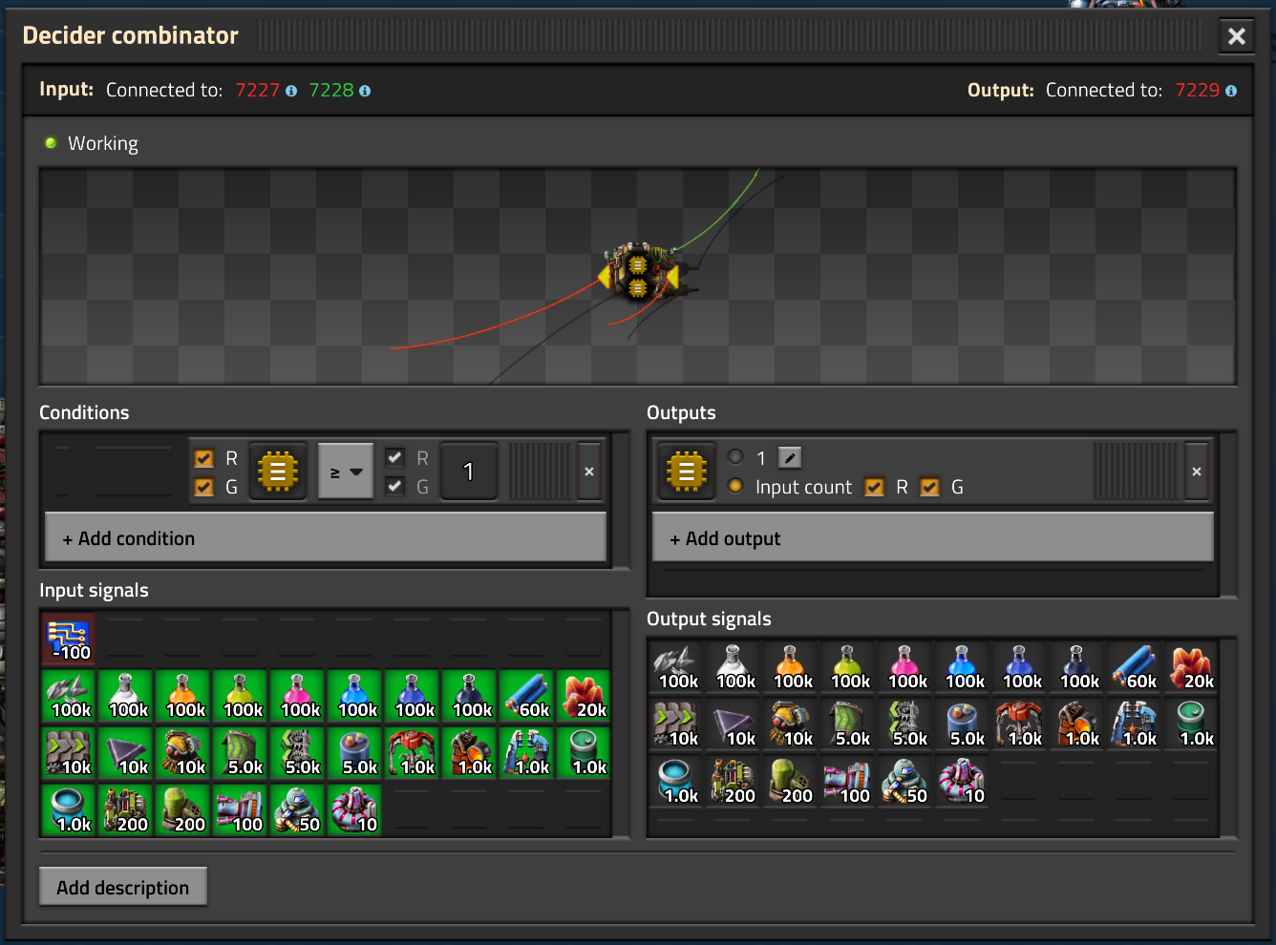This screenshot has width=1276, height=945.
Task: Select red crystal 20k in Output signals
Action: click(x=1192, y=668)
